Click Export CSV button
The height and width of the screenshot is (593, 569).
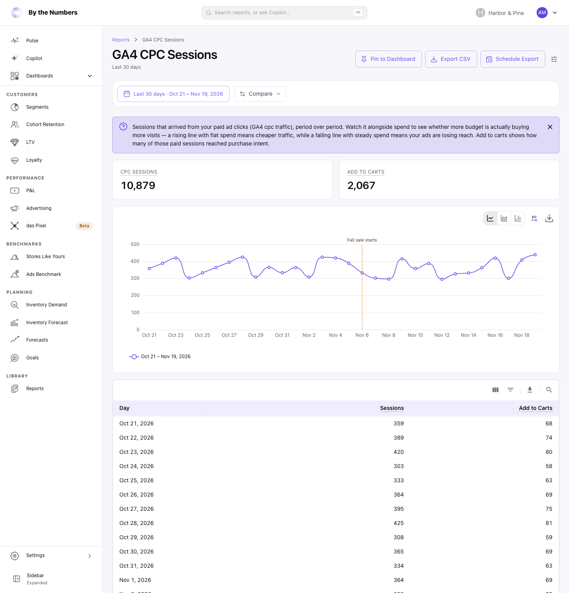tap(451, 59)
